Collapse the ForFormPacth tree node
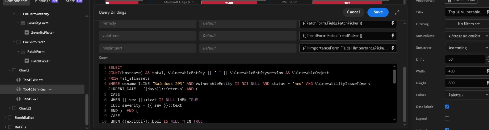This screenshot has width=489, height=130. click(14, 42)
